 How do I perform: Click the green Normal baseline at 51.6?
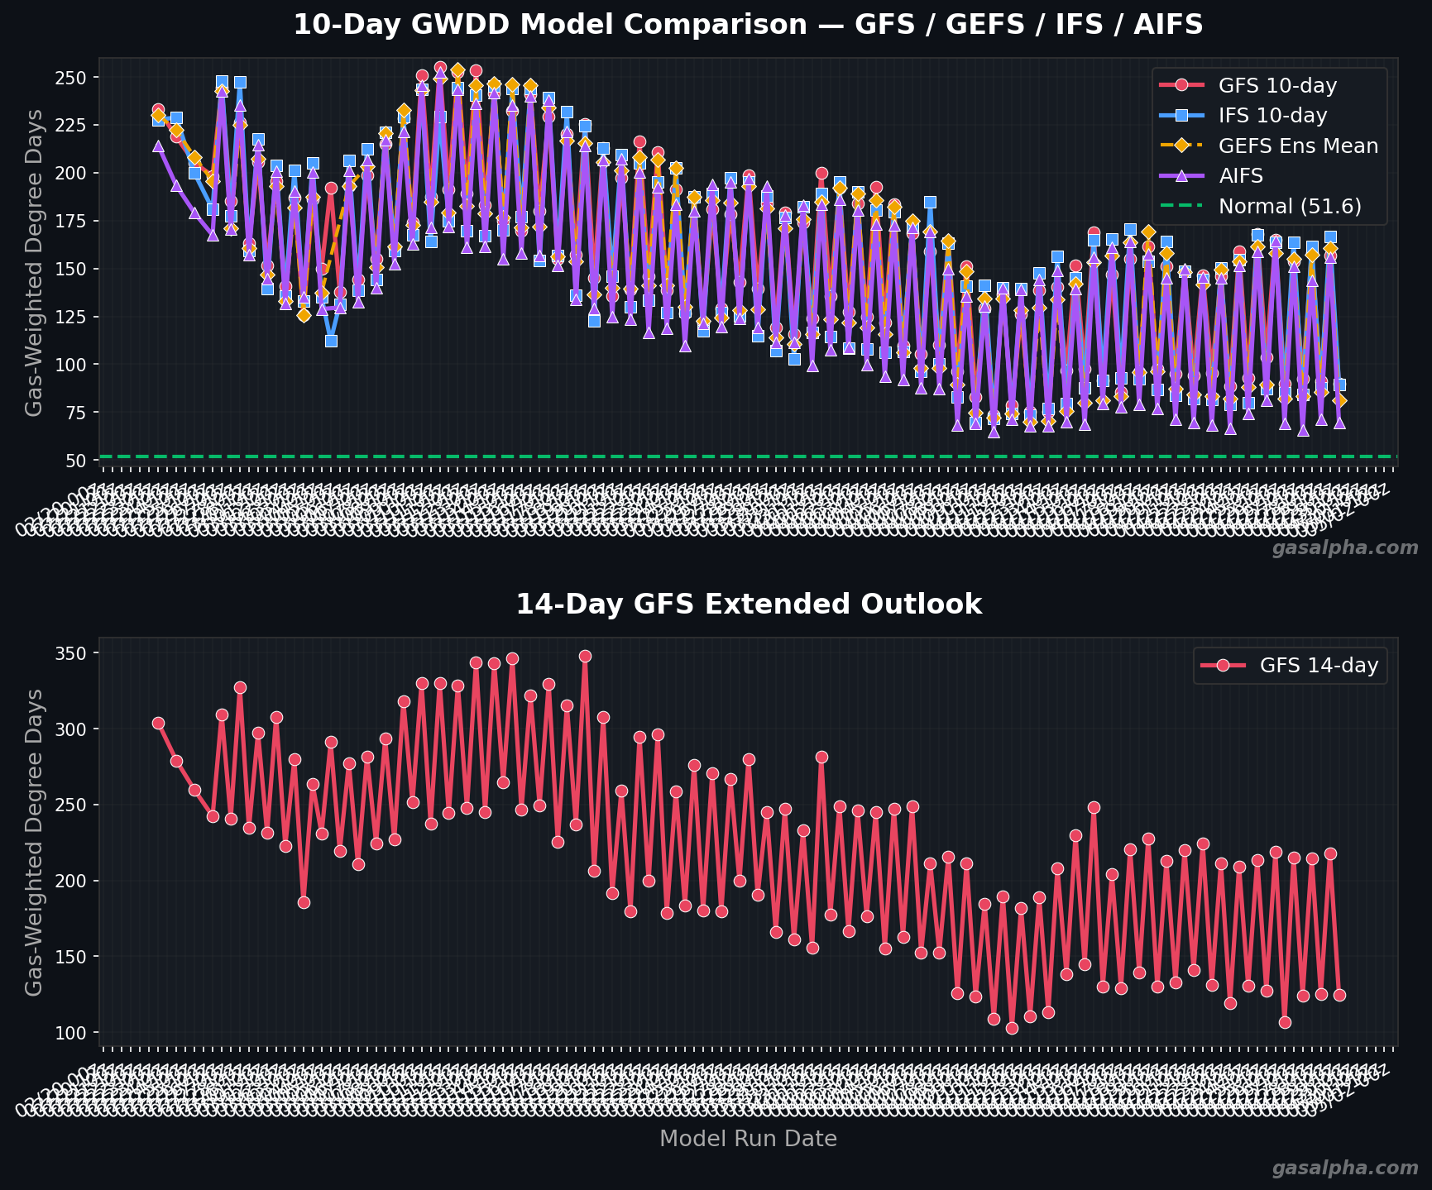745,456
